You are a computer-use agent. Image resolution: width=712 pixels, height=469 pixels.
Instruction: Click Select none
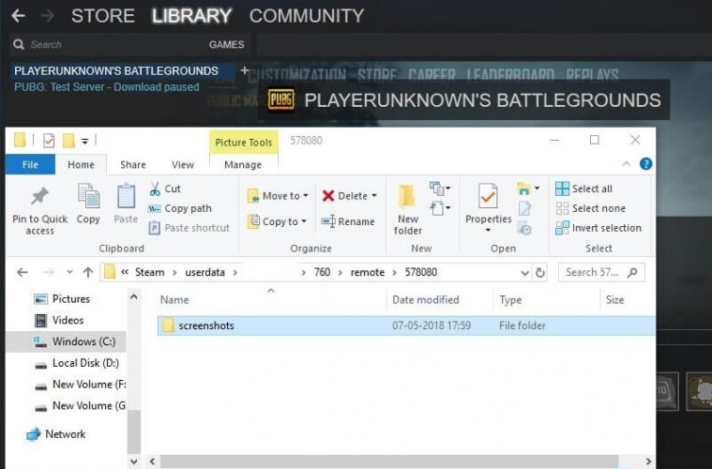(x=590, y=208)
